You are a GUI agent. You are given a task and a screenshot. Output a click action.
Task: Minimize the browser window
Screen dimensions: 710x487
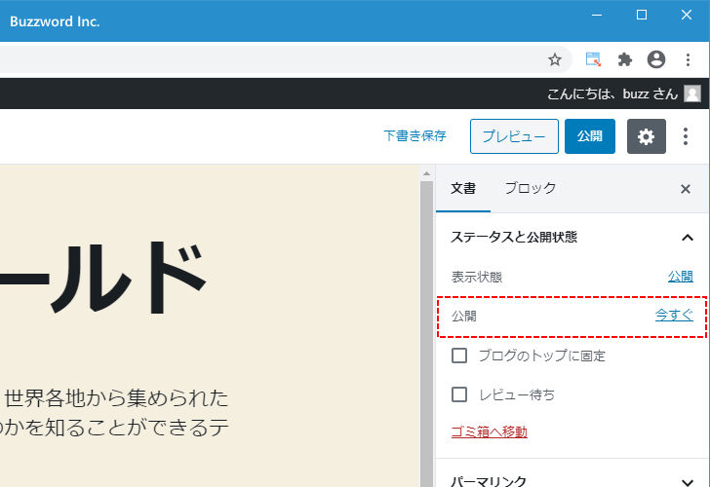click(597, 15)
